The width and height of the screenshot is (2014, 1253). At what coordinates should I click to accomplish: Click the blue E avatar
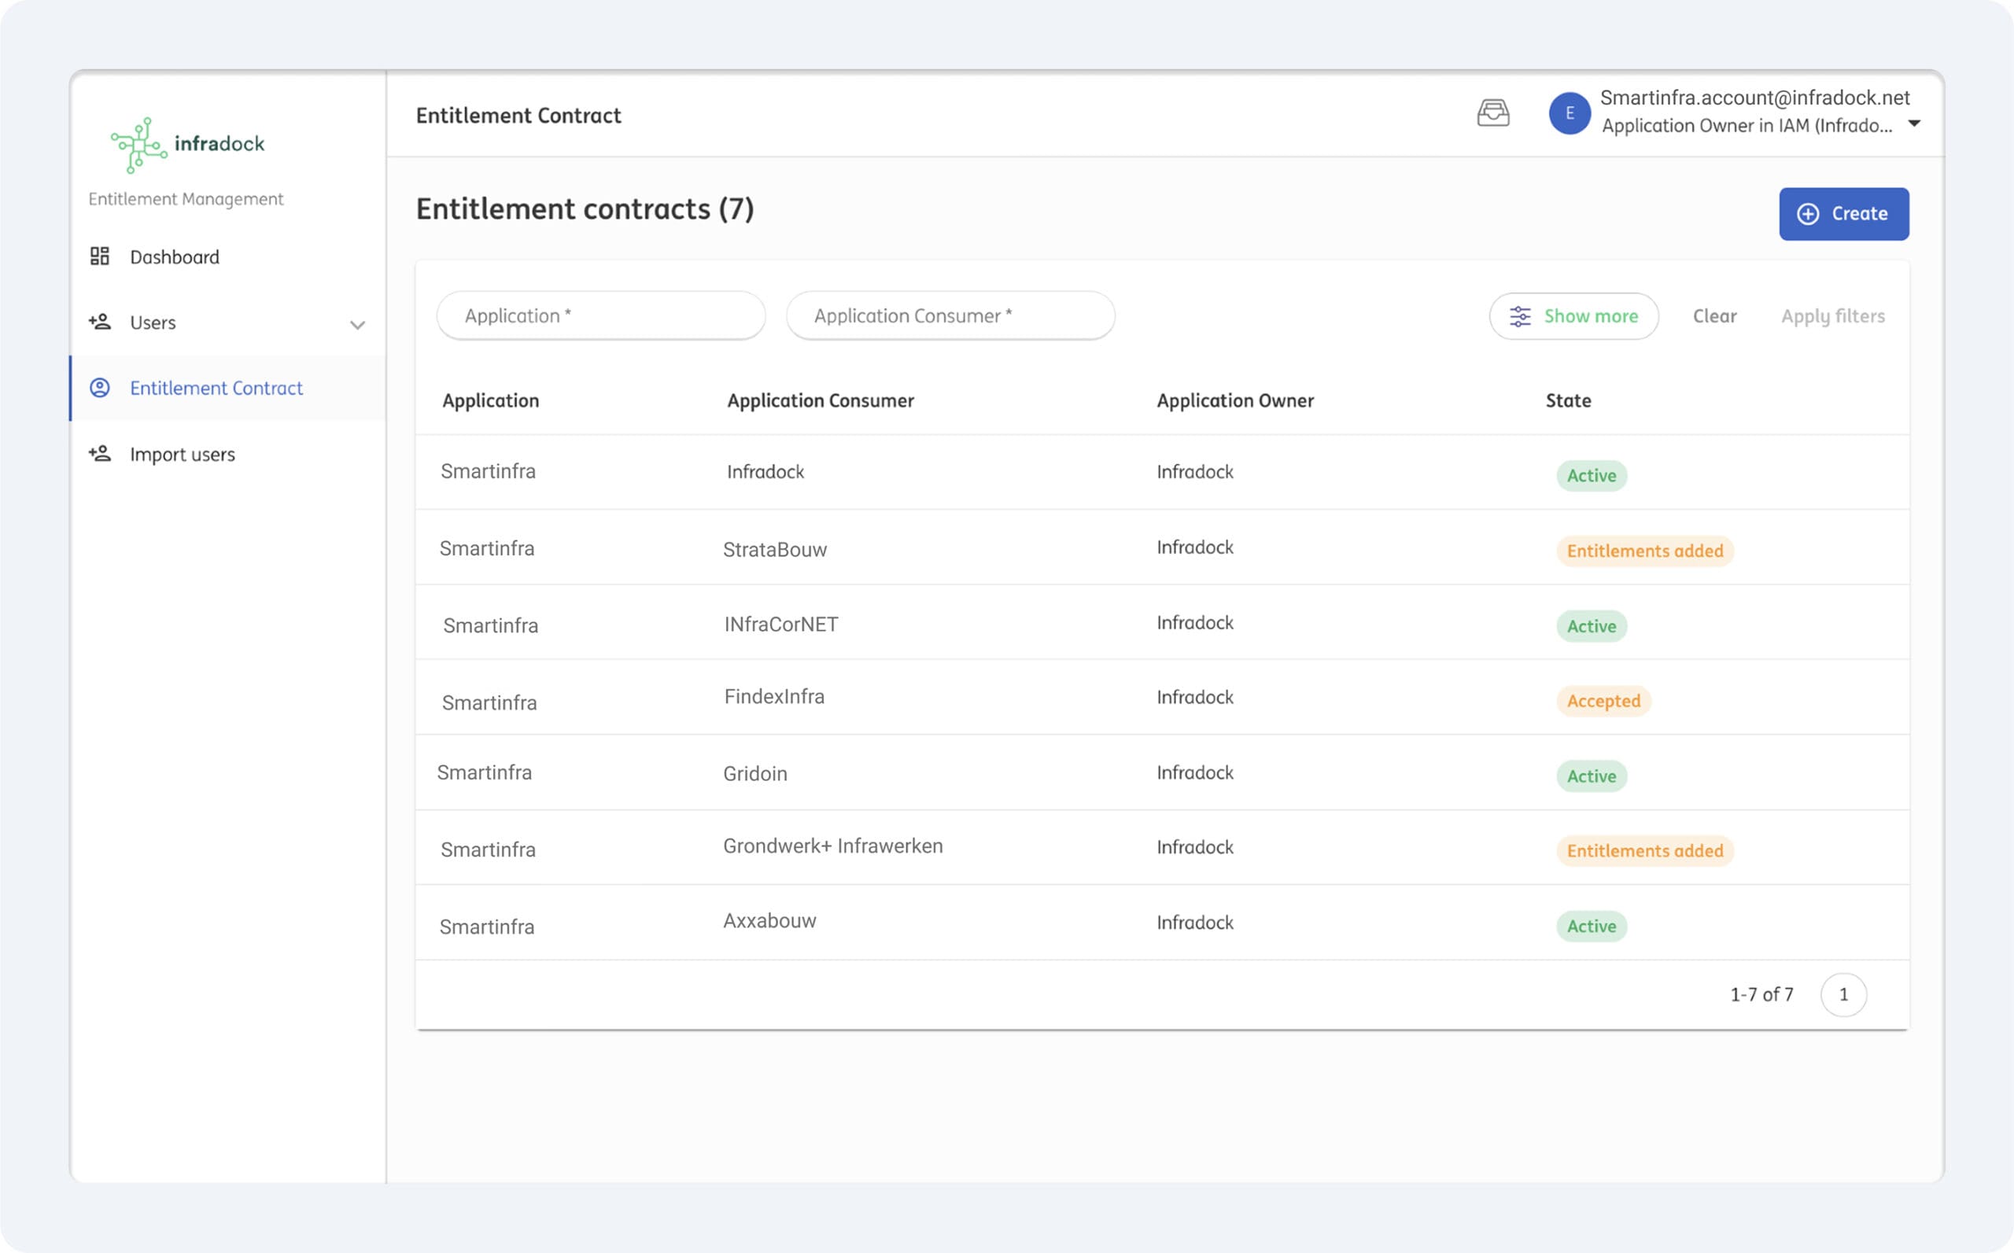[x=1569, y=113]
